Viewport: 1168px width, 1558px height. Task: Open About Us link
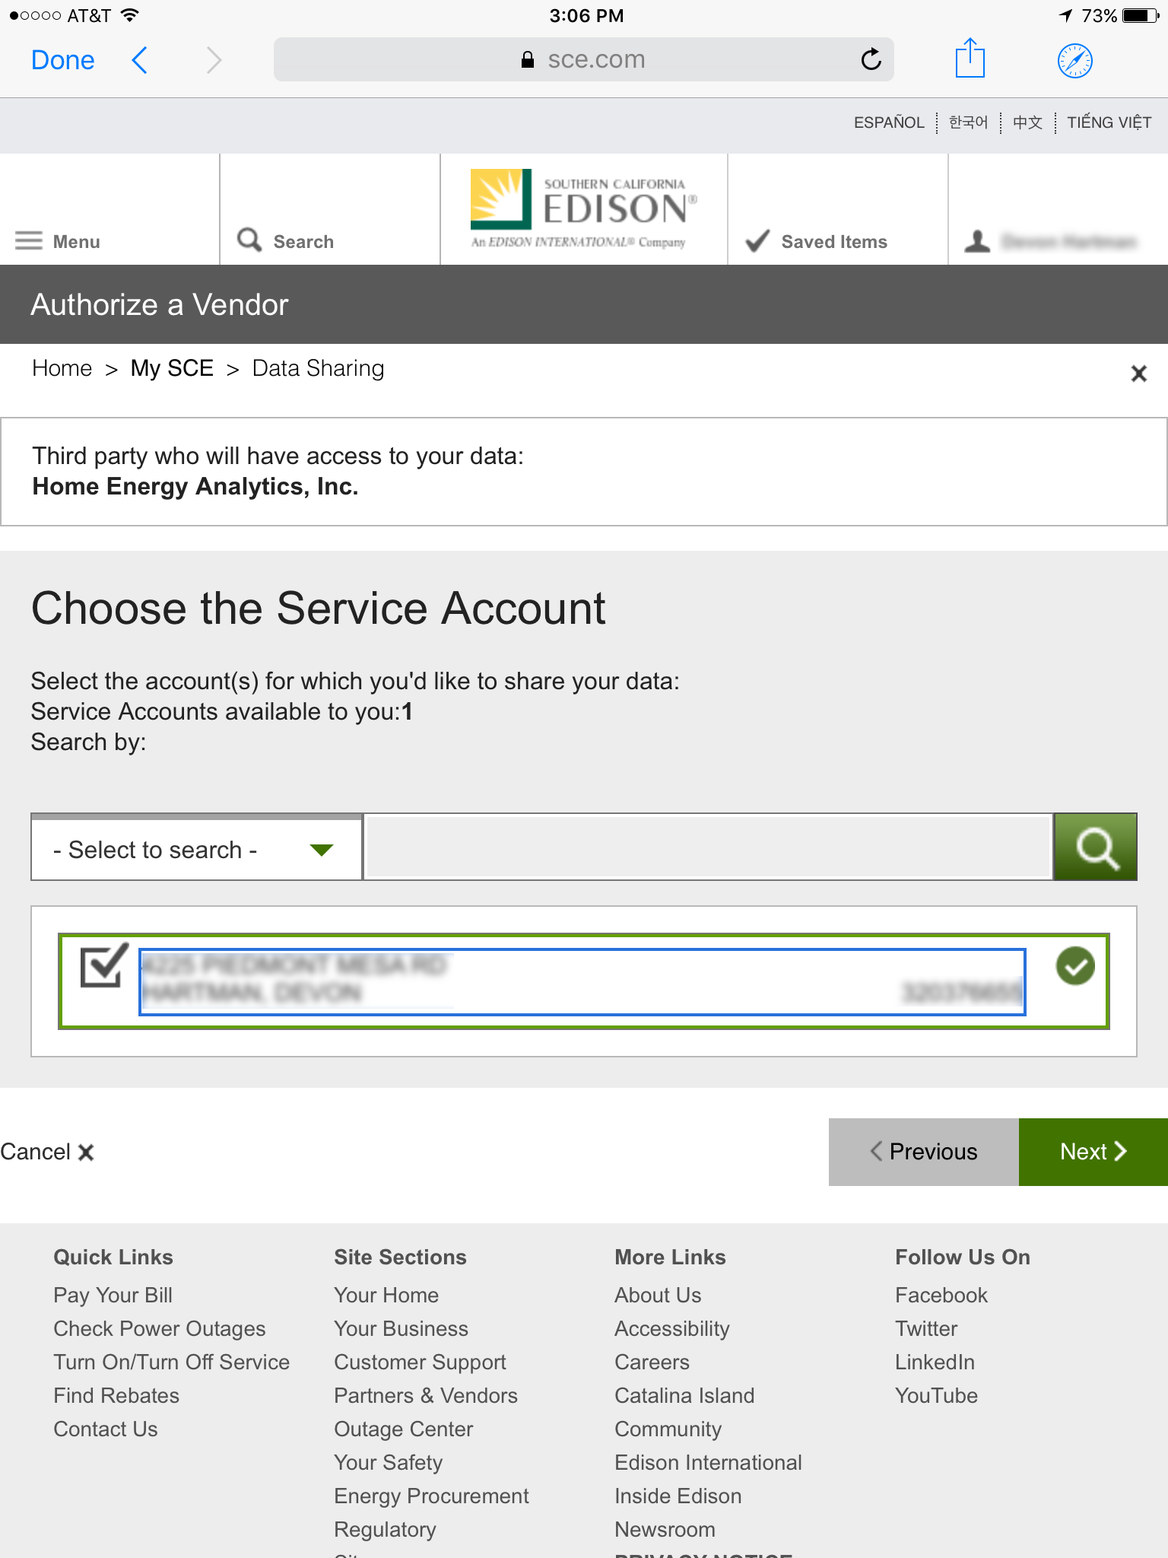(x=658, y=1295)
